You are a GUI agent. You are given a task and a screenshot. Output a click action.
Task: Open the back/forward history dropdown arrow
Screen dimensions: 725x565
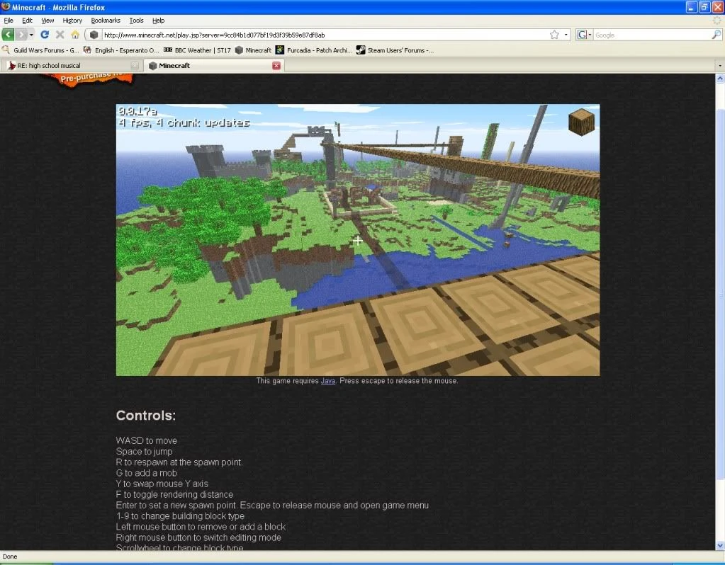[x=31, y=35]
